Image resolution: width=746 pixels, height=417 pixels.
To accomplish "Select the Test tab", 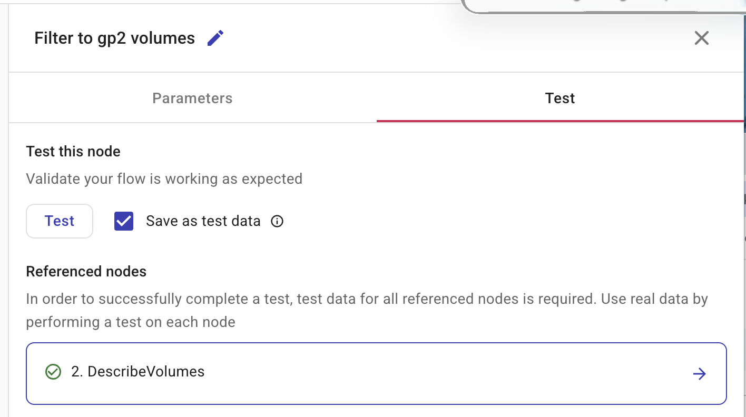I will click(559, 98).
